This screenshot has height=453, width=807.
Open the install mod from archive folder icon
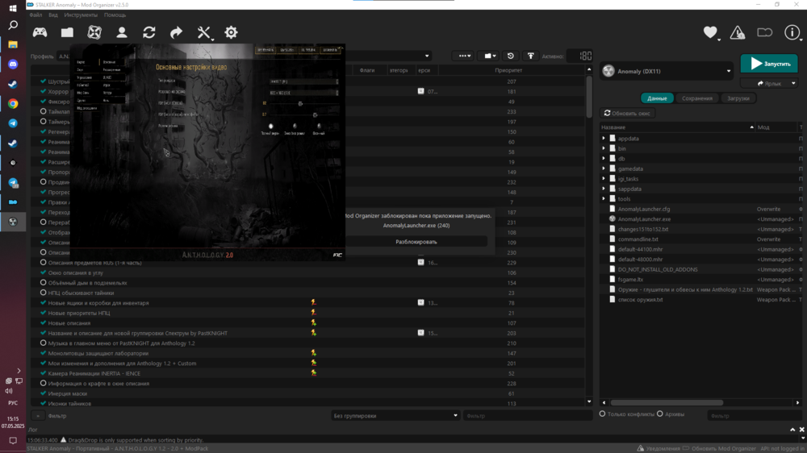(x=67, y=32)
